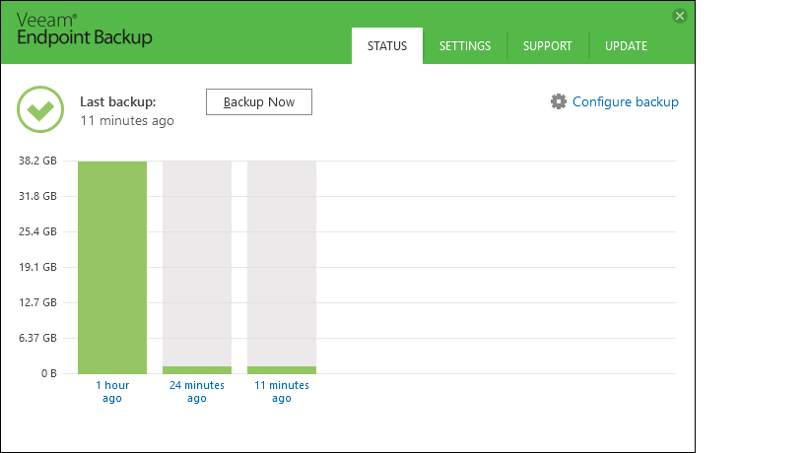Click the gear icon beside Configure backup
The image size is (807, 453).
(x=559, y=101)
